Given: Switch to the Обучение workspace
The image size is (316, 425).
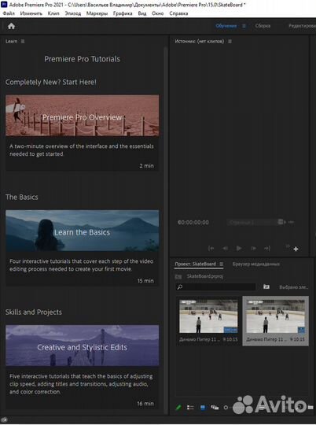Looking at the screenshot, I should [x=226, y=26].
